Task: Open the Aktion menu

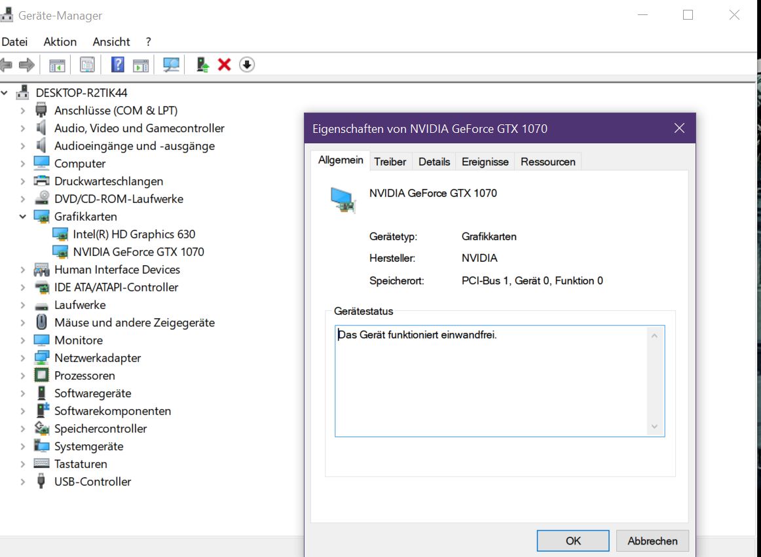Action: click(60, 42)
